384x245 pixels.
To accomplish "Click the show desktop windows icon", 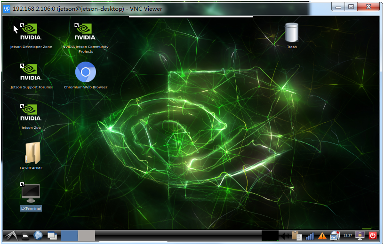I will coord(52,236).
